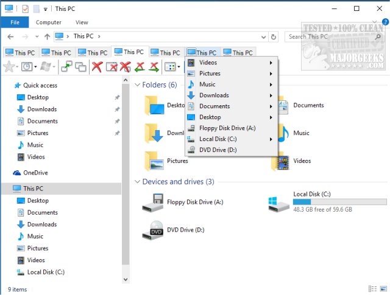Click navigation pane scroll down arrow
The height and width of the screenshot is (295, 390).
click(x=126, y=280)
